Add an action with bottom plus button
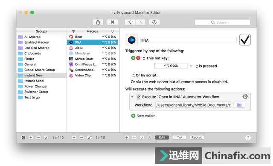Viewport: 273px width, 166px height. [x=127, y=138]
